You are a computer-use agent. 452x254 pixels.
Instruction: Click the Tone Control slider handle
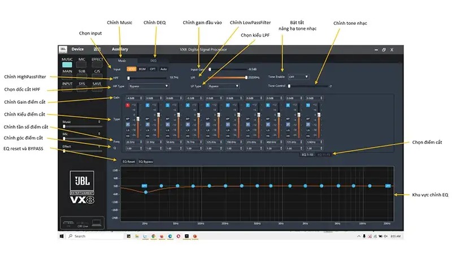click(289, 86)
